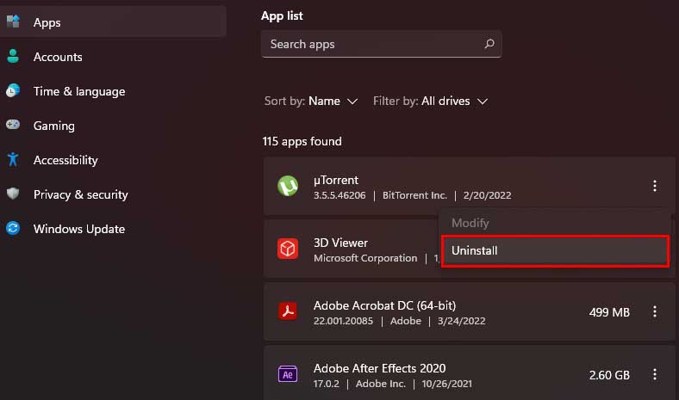The height and width of the screenshot is (400, 679).
Task: Click the 499 MB size value
Action: [609, 312]
